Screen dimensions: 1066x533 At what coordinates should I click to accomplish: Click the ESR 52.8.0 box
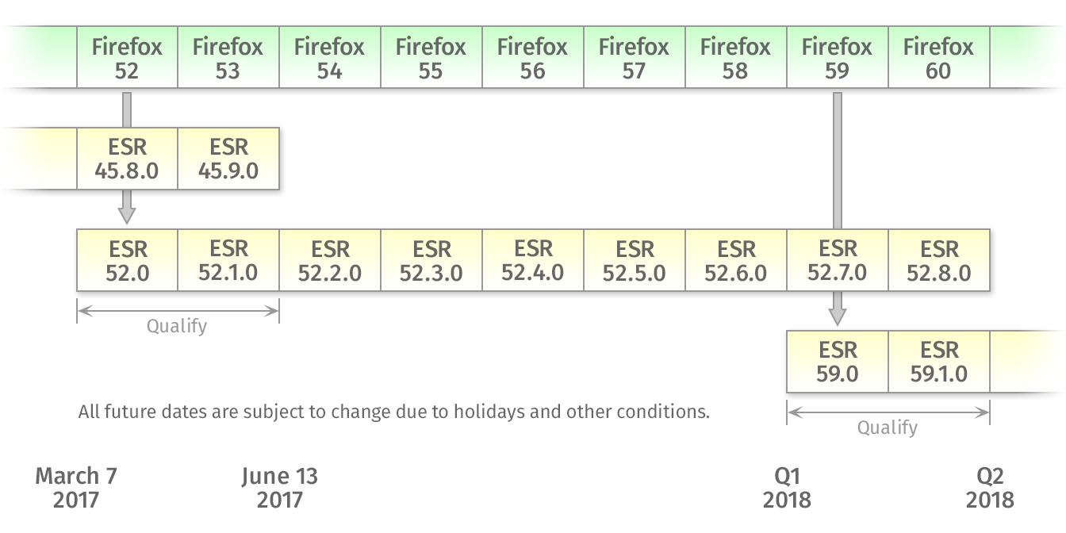pyautogui.click(x=939, y=260)
